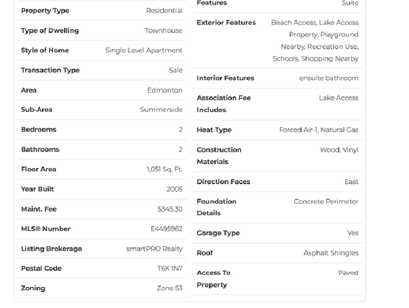
Task: Select the 1,051 Sq. Ft. floor area
Action: (x=165, y=169)
